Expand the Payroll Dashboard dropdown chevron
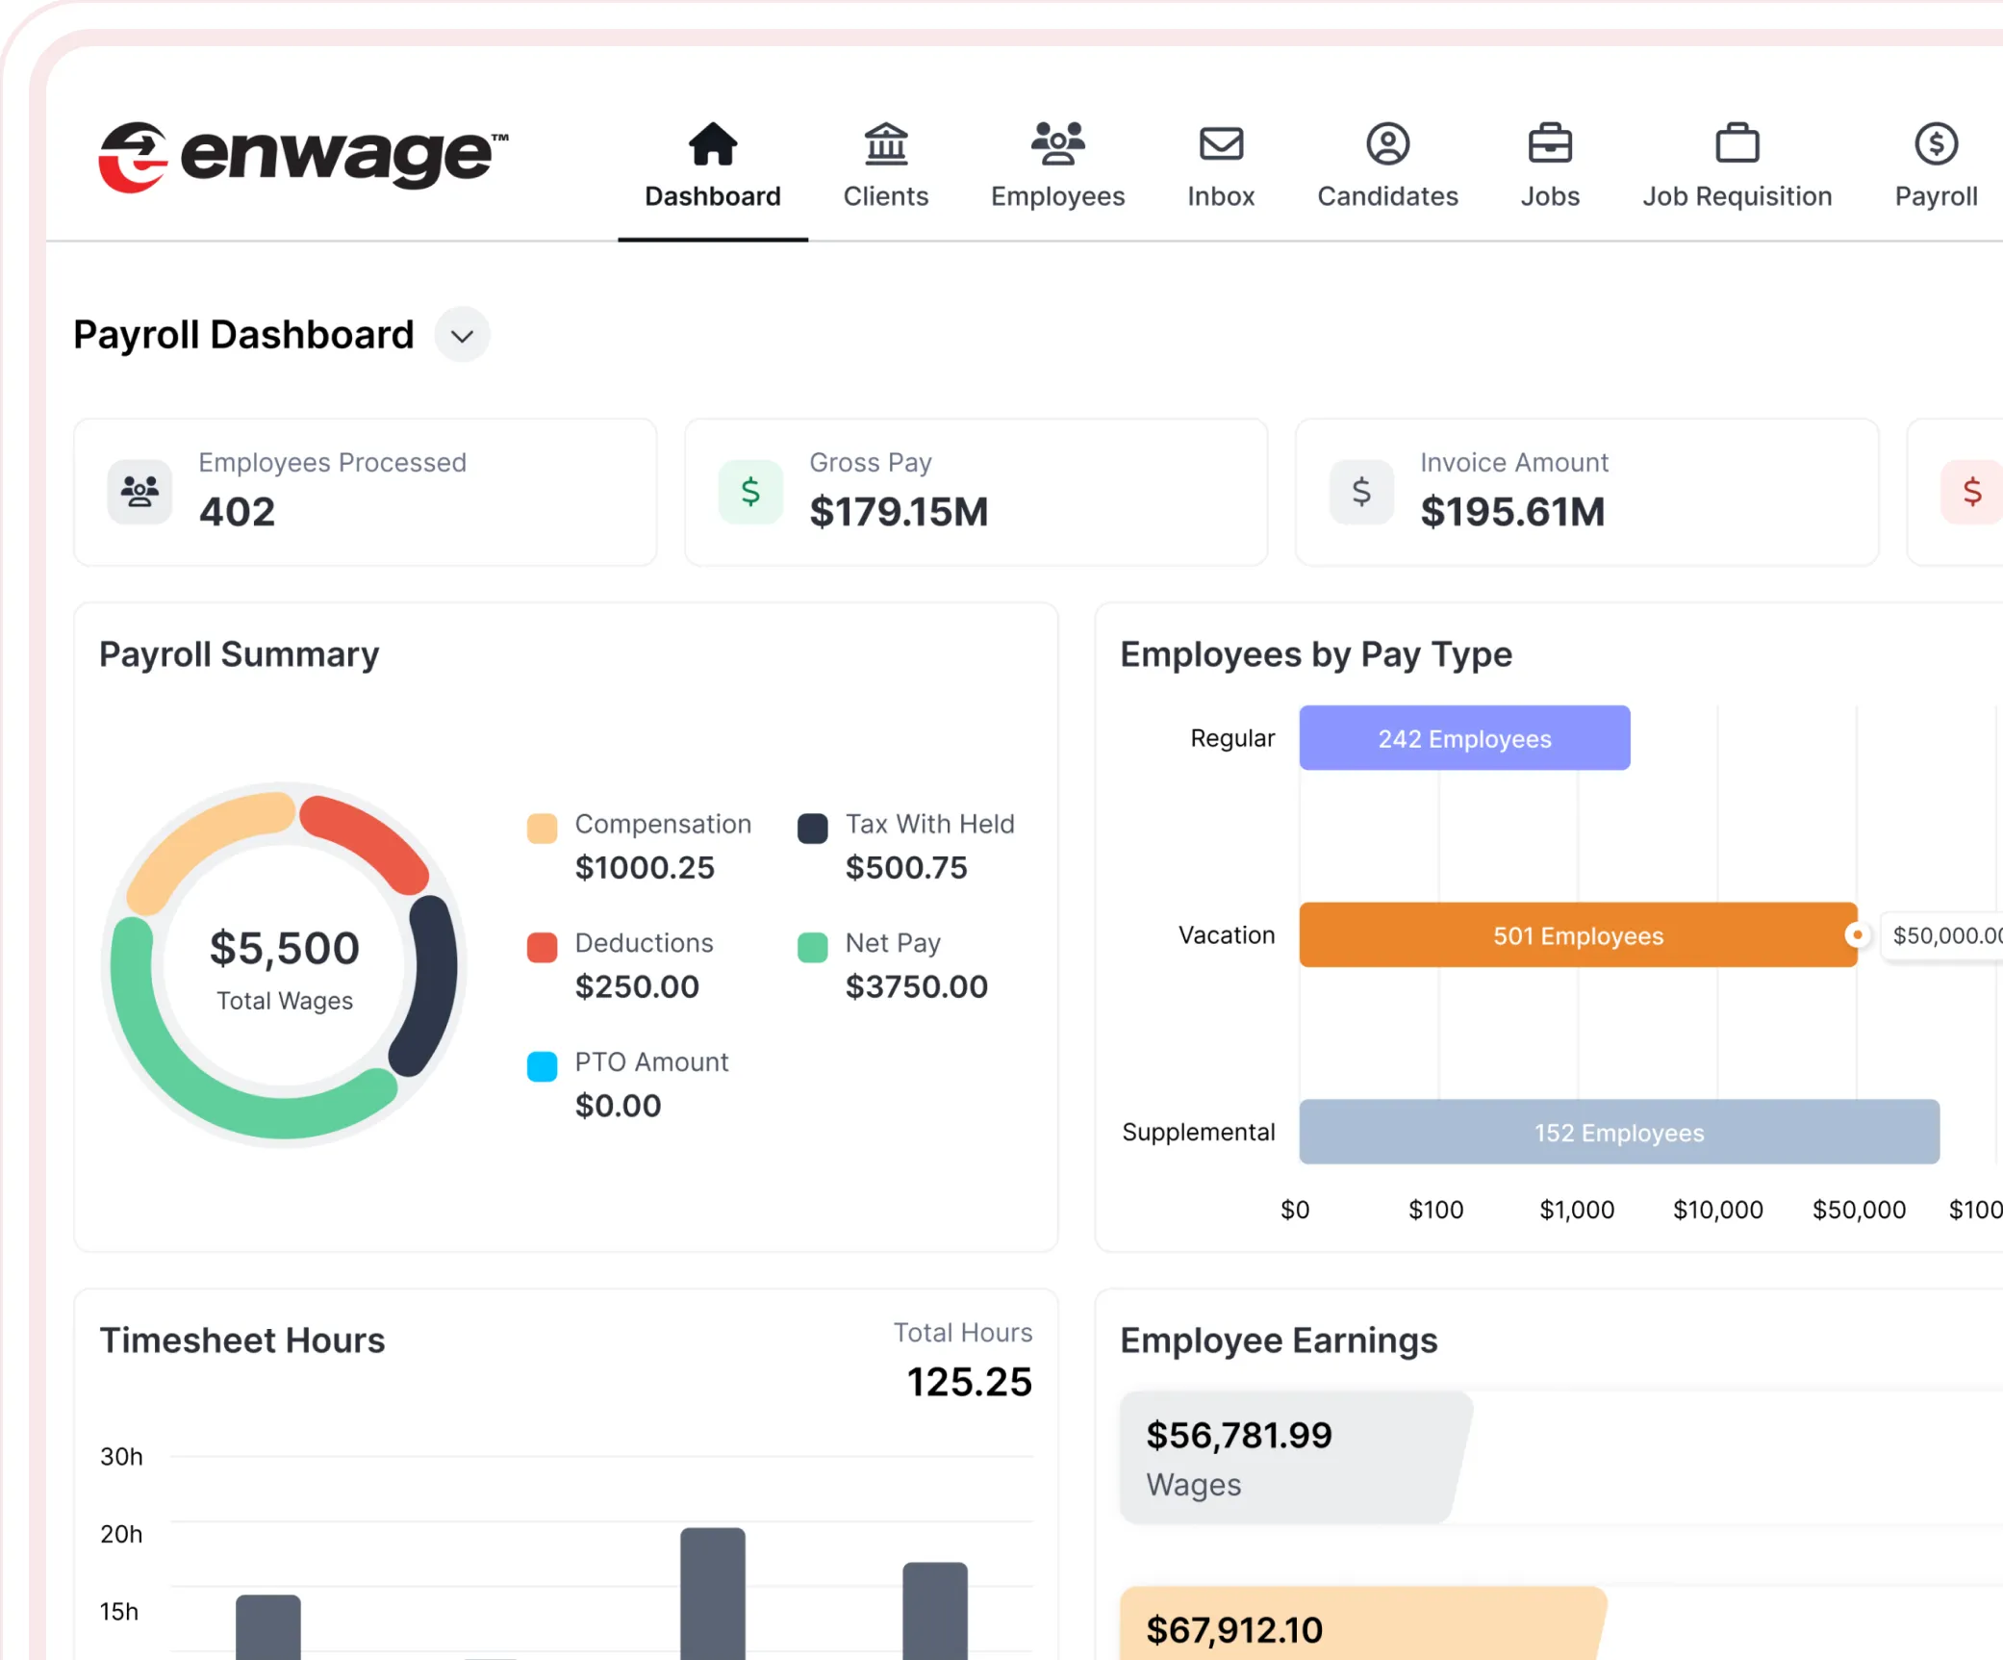Image resolution: width=2003 pixels, height=1660 pixels. (x=462, y=336)
